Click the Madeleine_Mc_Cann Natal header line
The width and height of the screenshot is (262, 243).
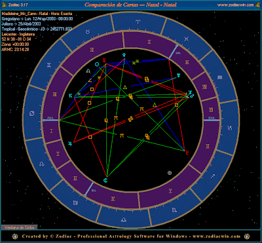point(37,14)
